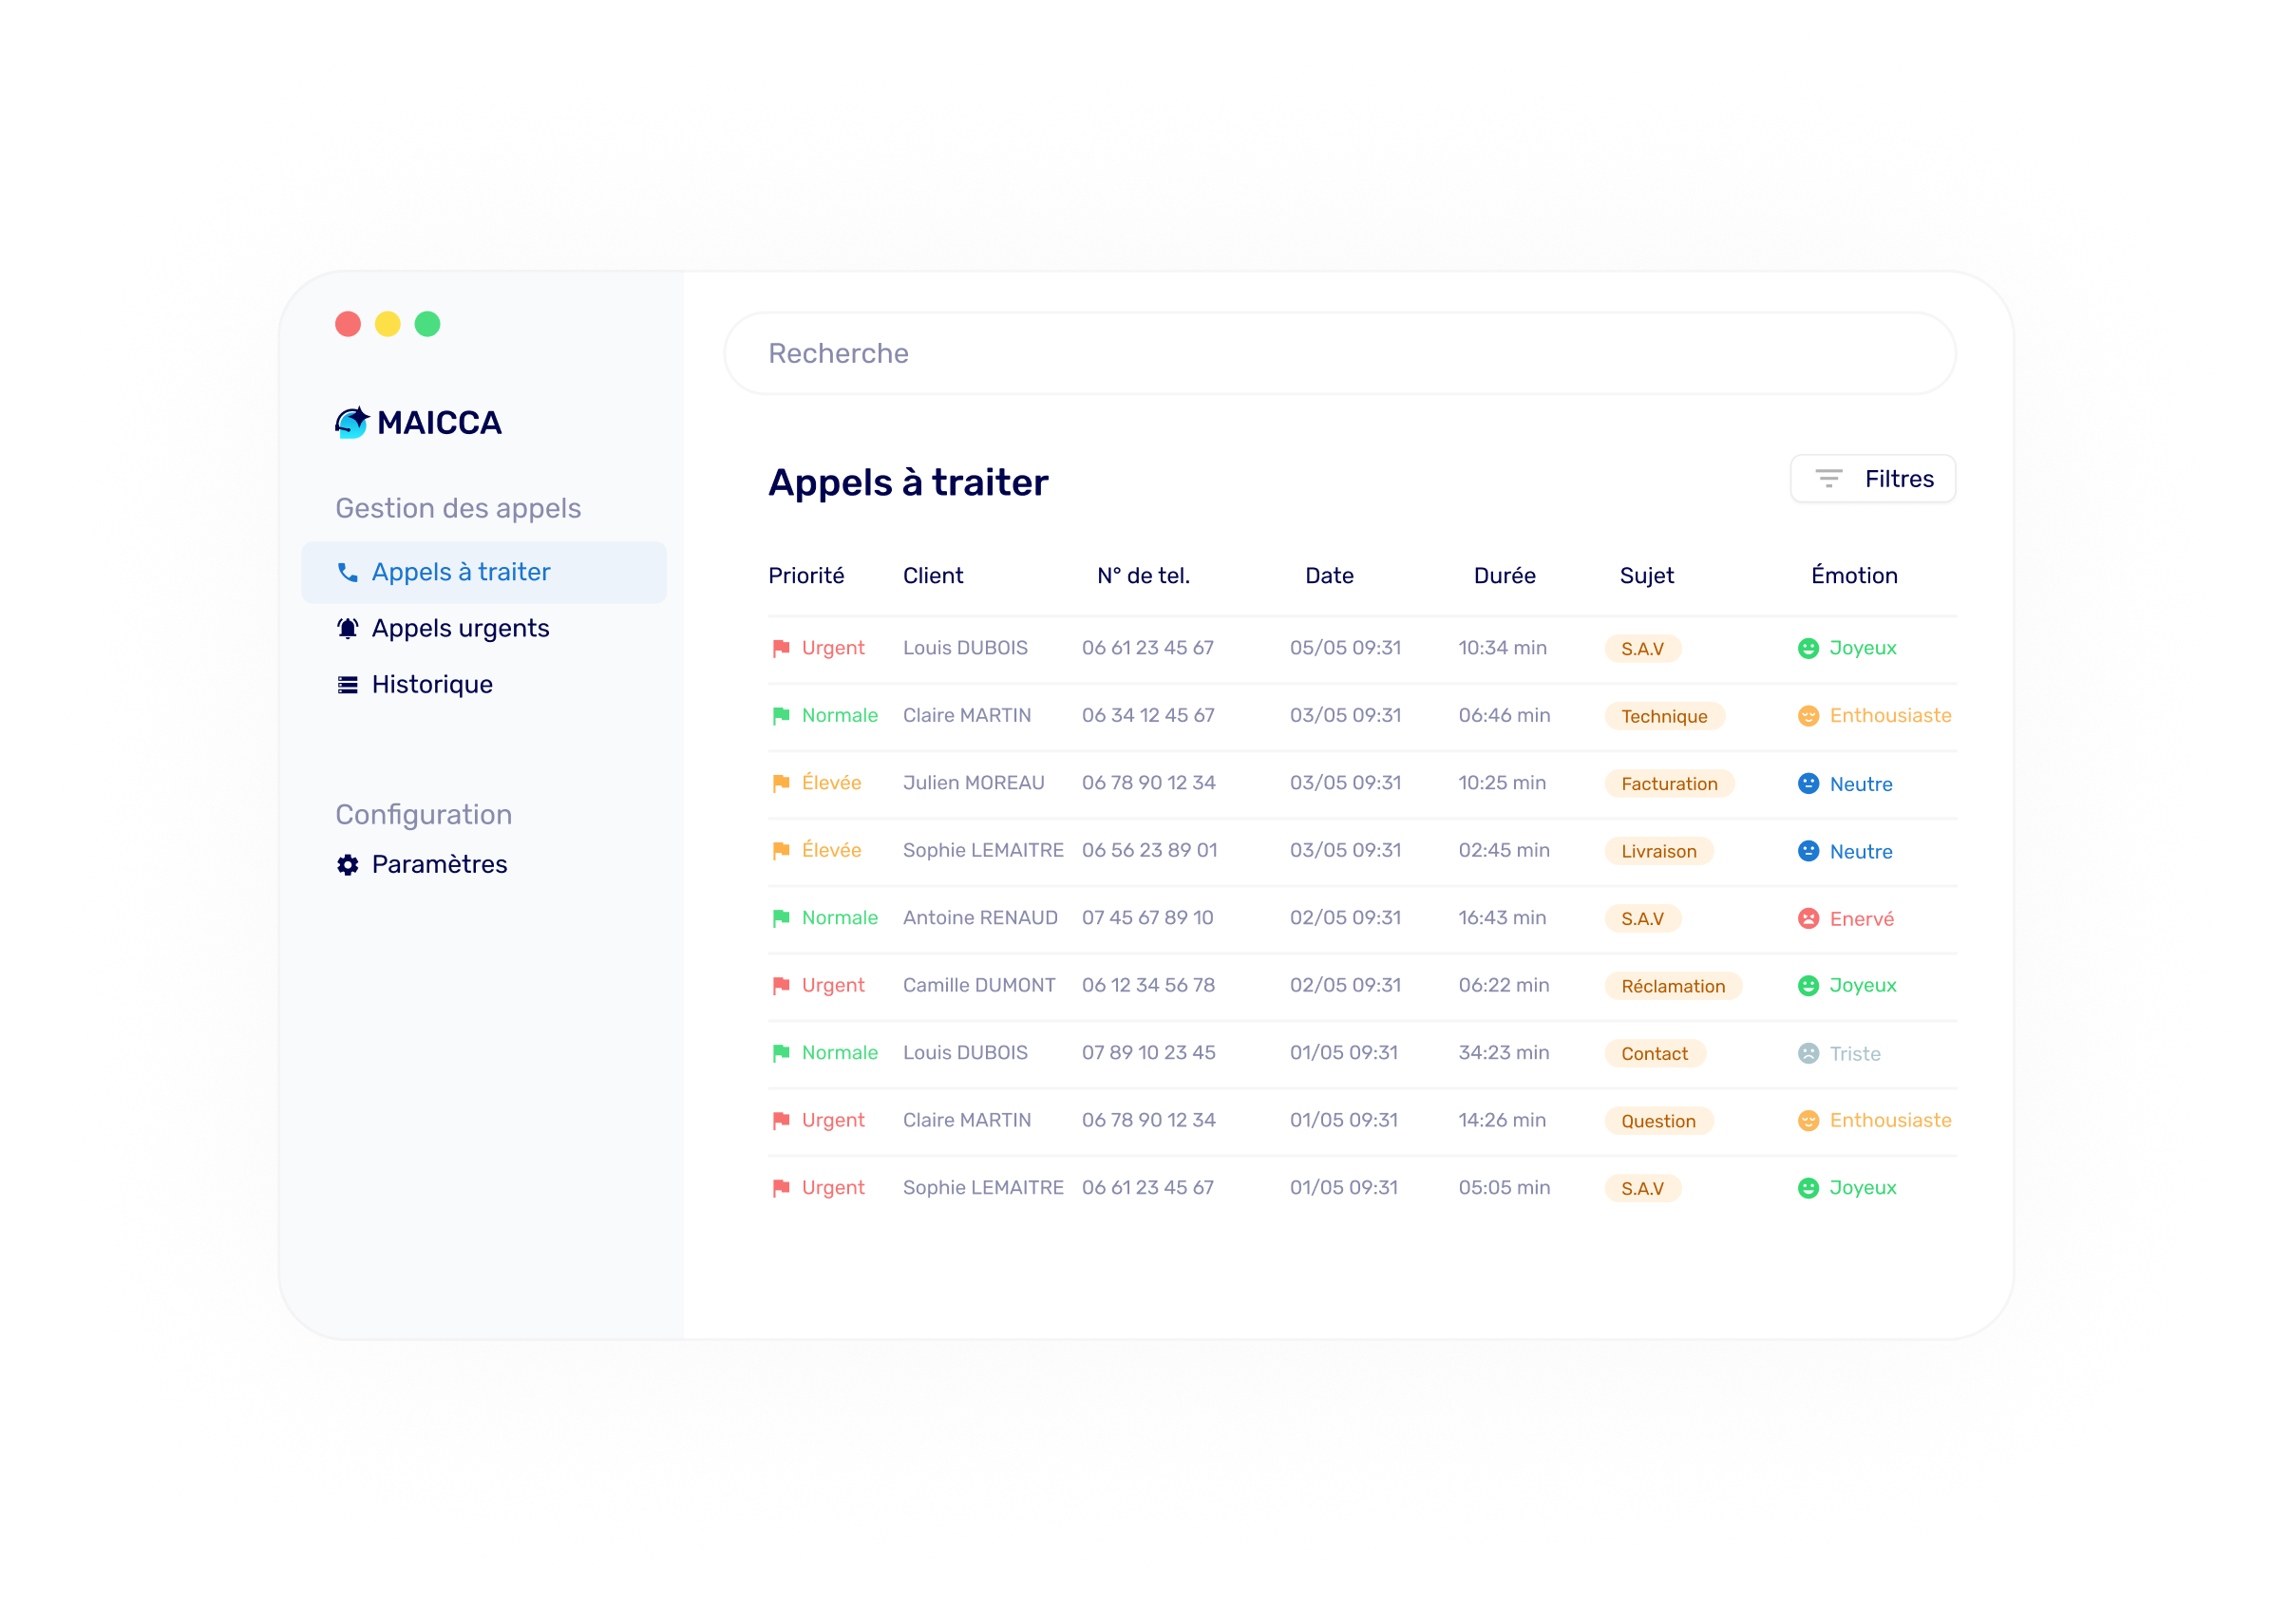
Task: Click the MAICCA logo icon
Action: pyautogui.click(x=352, y=423)
